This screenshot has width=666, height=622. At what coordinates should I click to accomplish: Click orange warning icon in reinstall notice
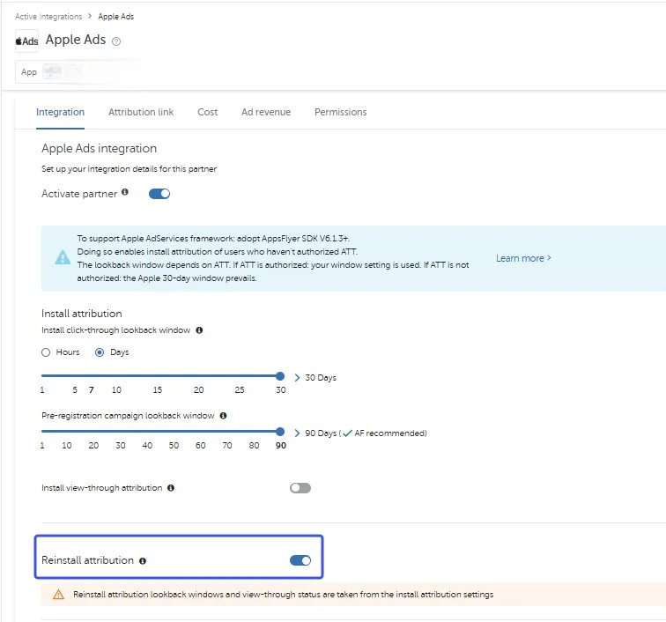[59, 595]
